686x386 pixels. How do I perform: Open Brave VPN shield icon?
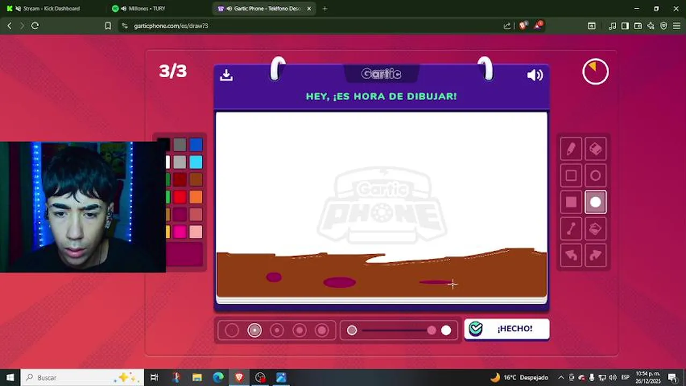(663, 26)
